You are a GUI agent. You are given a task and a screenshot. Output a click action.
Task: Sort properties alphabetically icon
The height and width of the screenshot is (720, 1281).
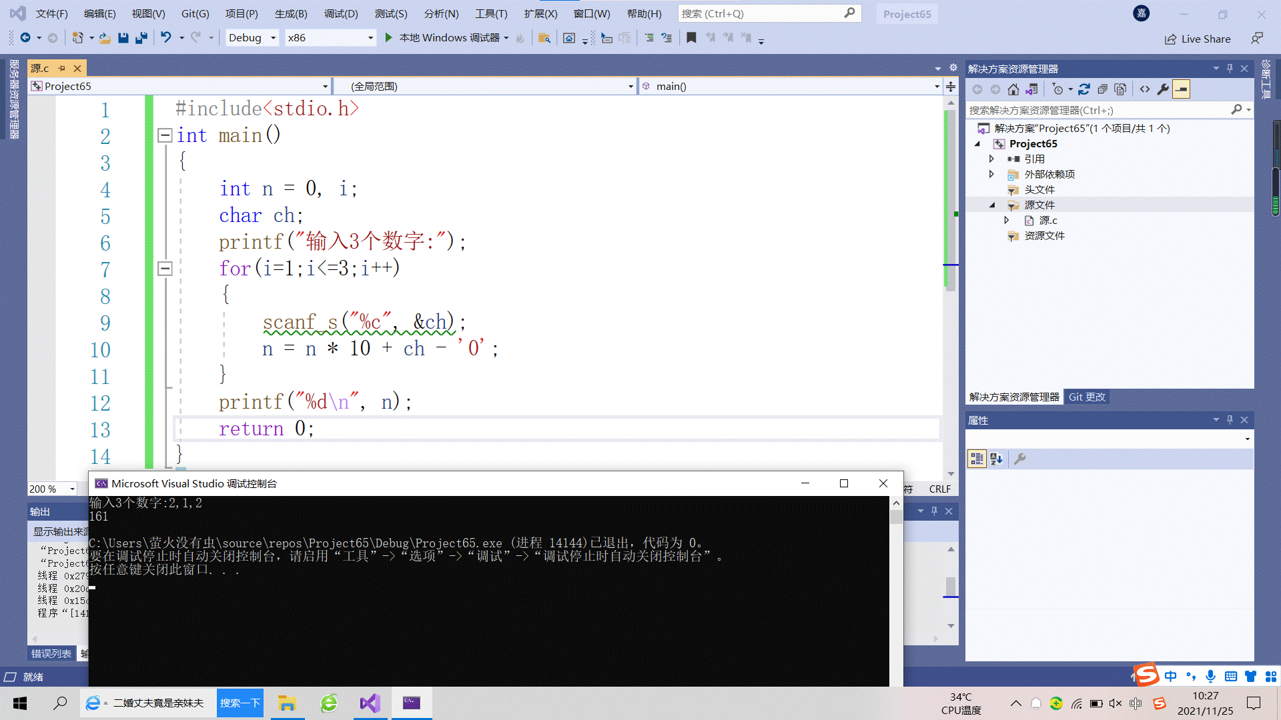click(996, 459)
